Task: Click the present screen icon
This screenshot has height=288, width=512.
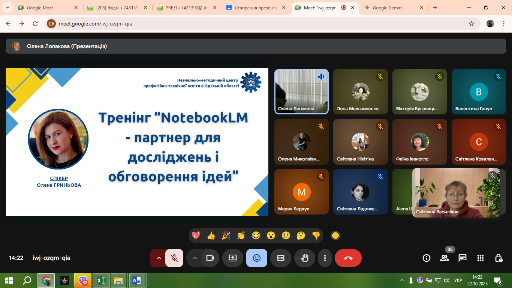Action: click(x=233, y=258)
